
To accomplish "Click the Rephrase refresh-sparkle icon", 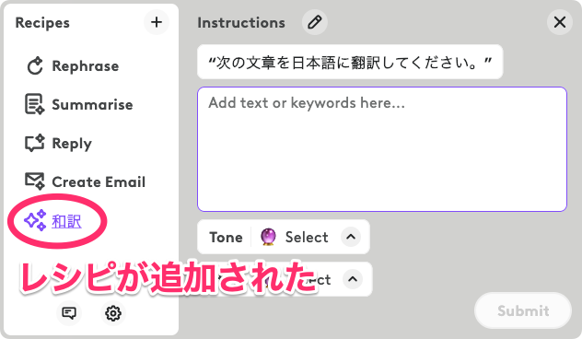I will point(35,66).
